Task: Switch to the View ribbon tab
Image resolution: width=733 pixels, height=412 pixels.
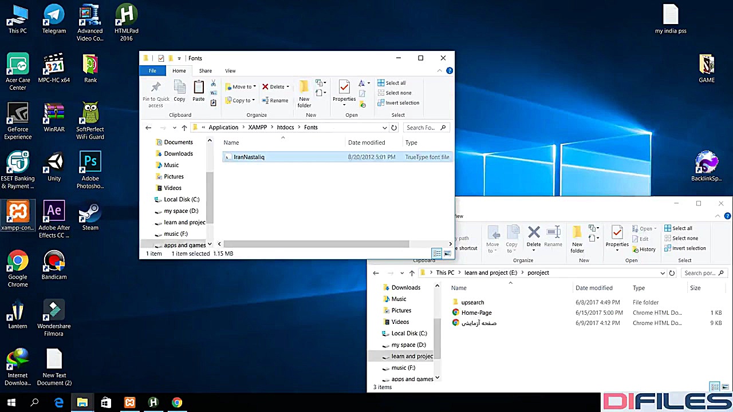Action: pos(230,70)
